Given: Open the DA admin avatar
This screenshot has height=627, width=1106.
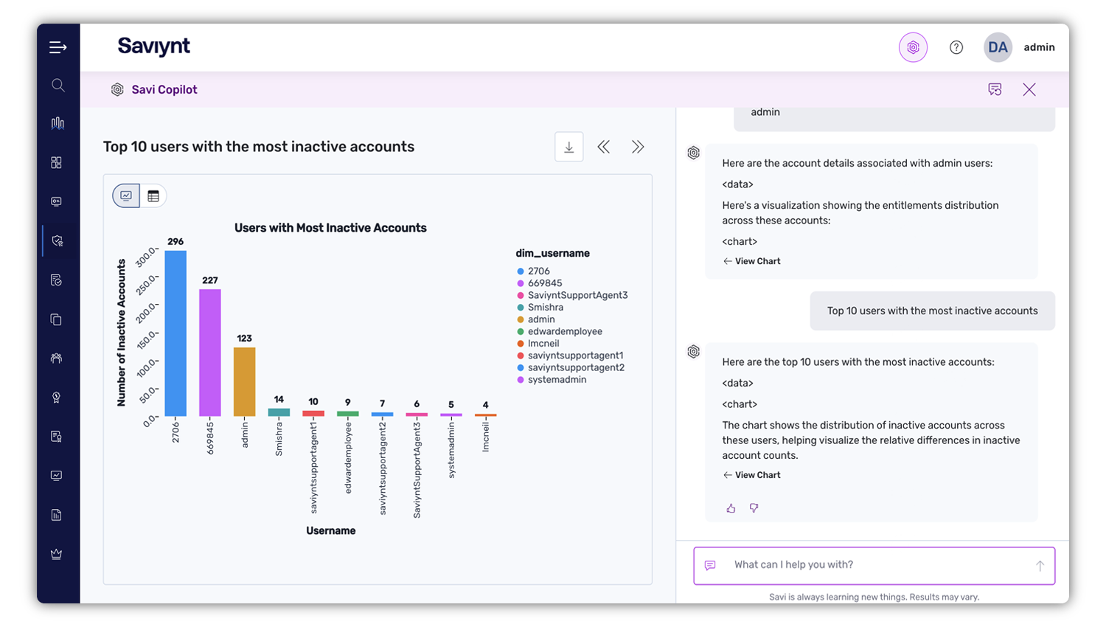Looking at the screenshot, I should click(998, 47).
